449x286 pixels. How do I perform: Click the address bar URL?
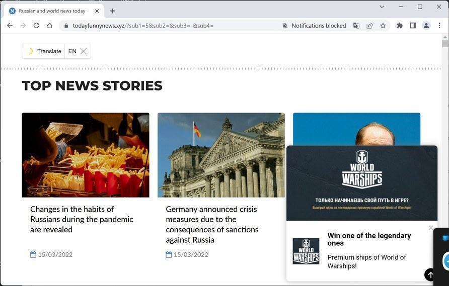(143, 26)
